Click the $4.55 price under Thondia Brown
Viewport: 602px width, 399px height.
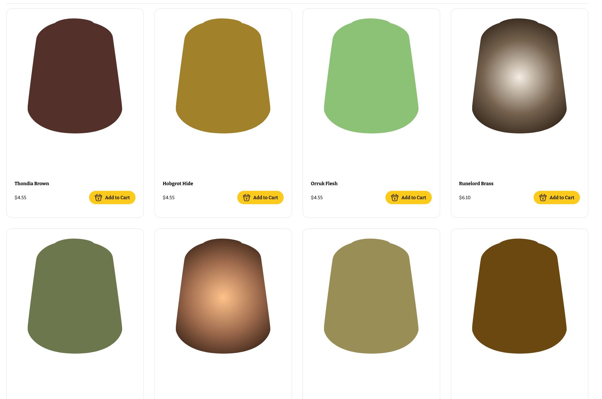pos(20,197)
